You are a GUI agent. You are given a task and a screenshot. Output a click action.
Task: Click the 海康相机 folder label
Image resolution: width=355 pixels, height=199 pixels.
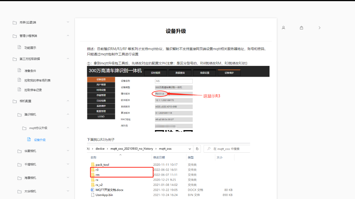[30, 178]
